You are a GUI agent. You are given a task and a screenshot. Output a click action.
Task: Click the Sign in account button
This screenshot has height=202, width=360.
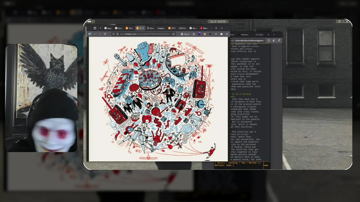(x=185, y=34)
